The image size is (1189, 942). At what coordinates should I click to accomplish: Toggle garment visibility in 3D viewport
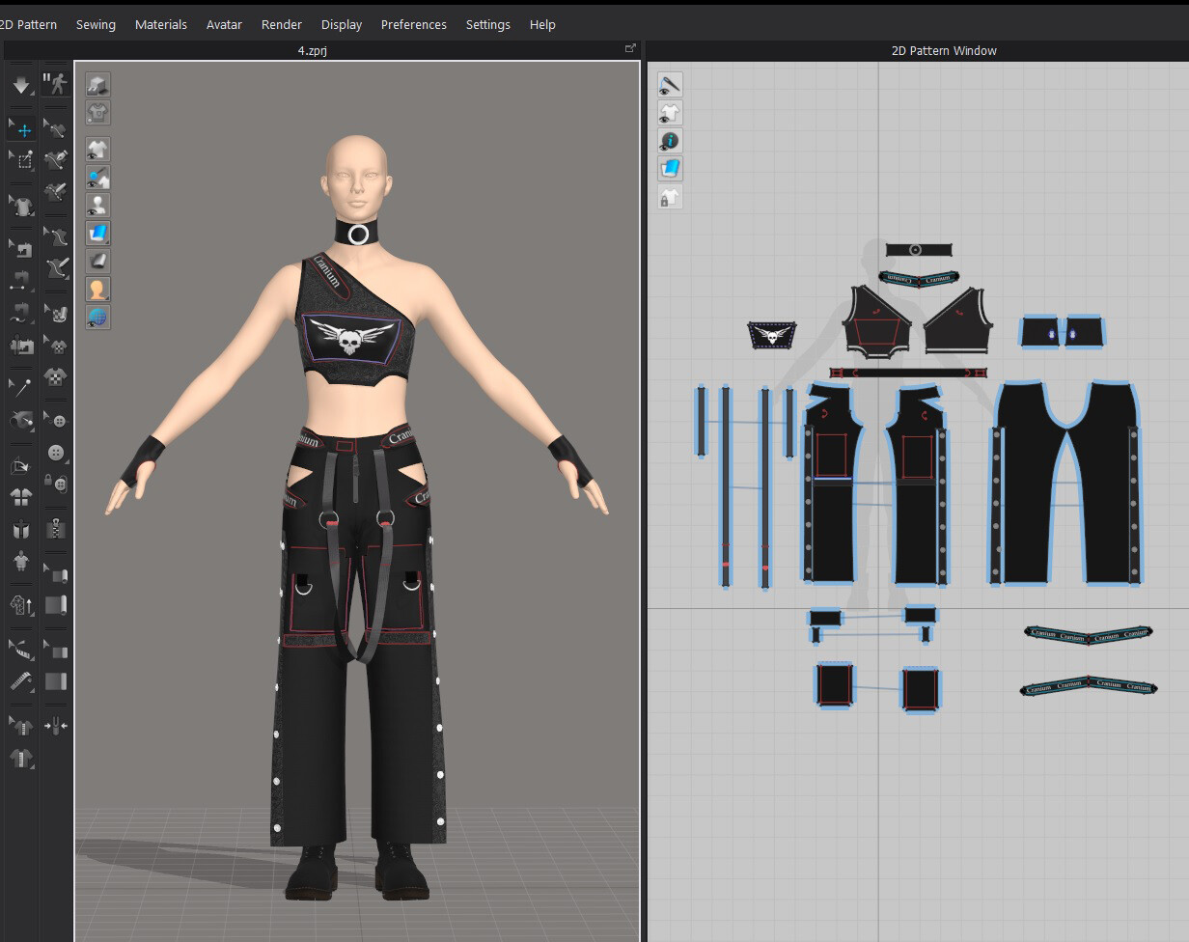coord(97,149)
